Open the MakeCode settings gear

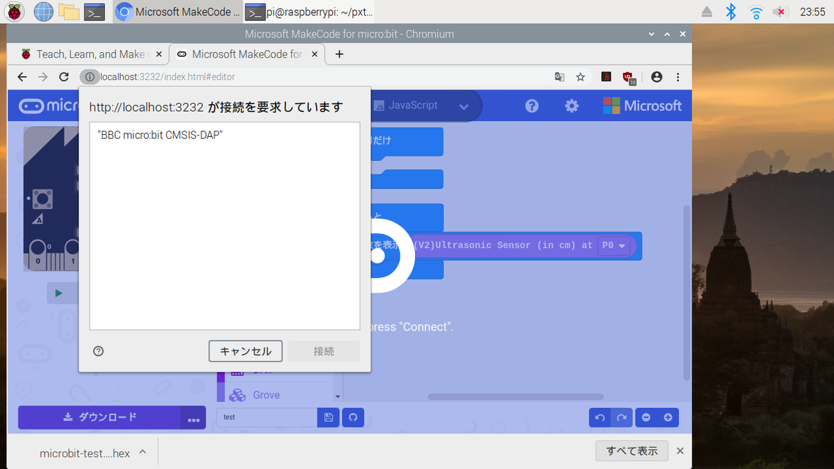click(x=571, y=106)
